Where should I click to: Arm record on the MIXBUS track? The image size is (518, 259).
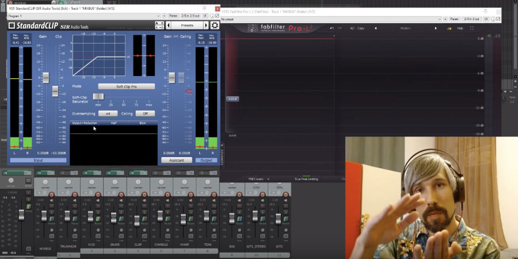pyautogui.click(x=52, y=195)
